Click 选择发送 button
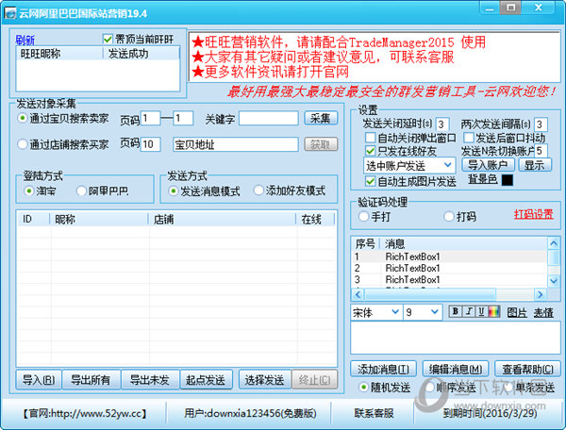Screen dimensions: 566x430 (264, 379)
